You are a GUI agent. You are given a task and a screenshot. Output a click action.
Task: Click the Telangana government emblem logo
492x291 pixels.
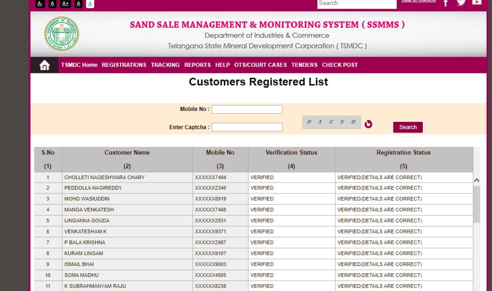pyautogui.click(x=61, y=34)
